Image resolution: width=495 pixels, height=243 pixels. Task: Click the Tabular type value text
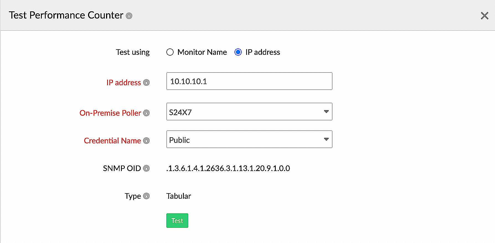pyautogui.click(x=179, y=196)
